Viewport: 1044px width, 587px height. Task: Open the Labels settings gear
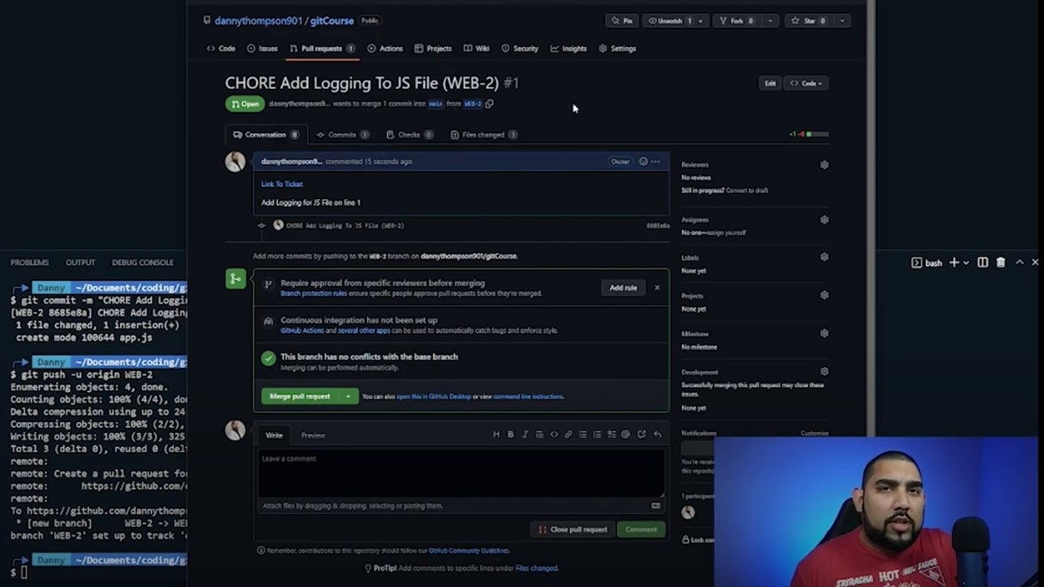point(824,257)
